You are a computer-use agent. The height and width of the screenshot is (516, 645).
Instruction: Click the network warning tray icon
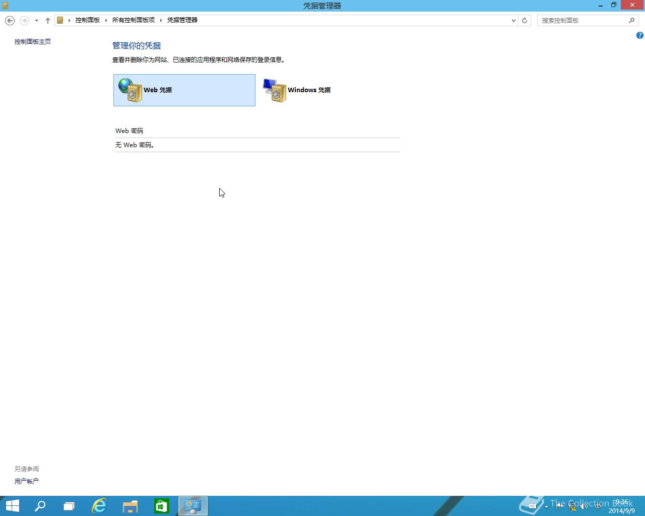(x=572, y=506)
